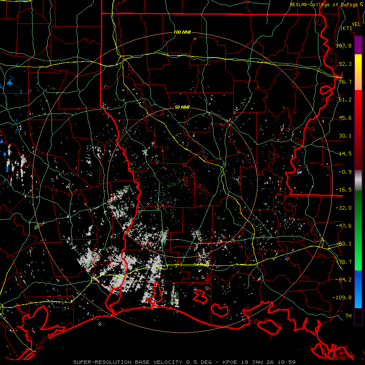
Task: Click the 92.3 scale label
Action: pyautogui.click(x=345, y=64)
